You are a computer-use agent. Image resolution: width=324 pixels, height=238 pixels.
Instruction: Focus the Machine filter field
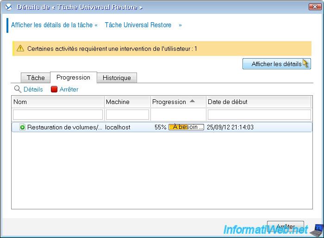pyautogui.click(x=127, y=115)
